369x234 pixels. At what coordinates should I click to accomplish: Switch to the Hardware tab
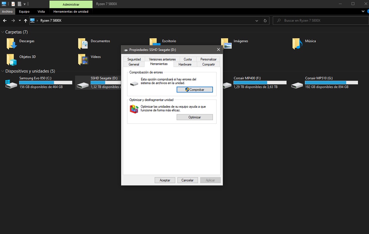point(185,64)
